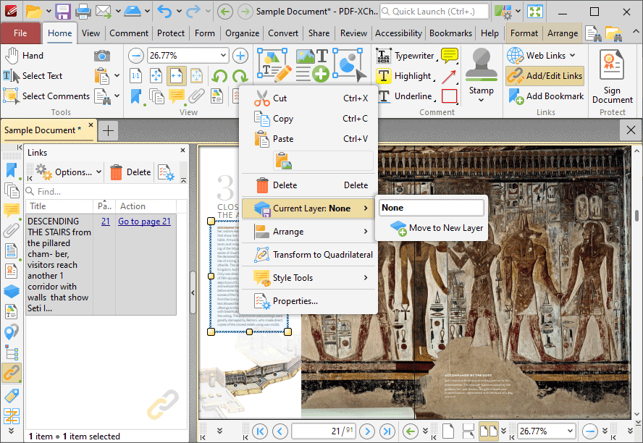Open the status bar zoom dropdown
The height and width of the screenshot is (443, 643).
coord(570,431)
